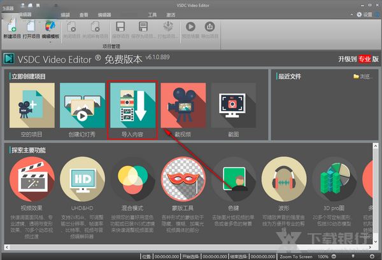The height and width of the screenshot is (260, 382).
Task: Click 浏览 (Browse) in recent files
Action: tap(363, 77)
